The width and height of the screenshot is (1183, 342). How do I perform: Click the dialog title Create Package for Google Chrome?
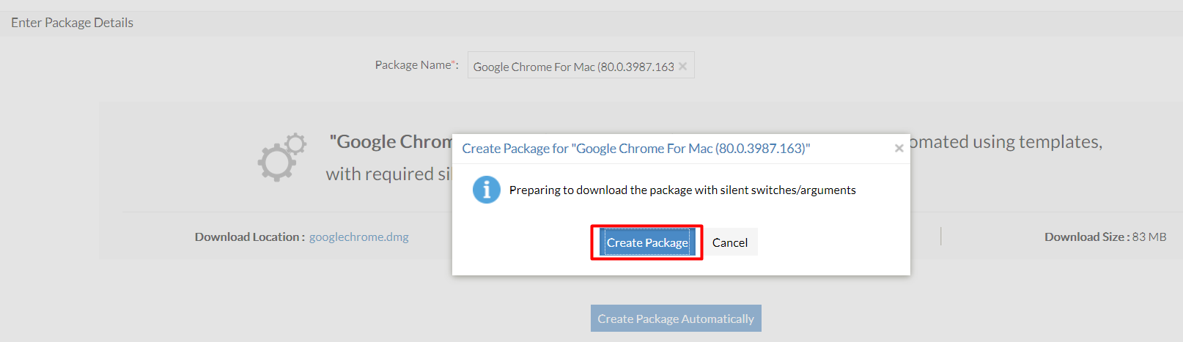[636, 149]
